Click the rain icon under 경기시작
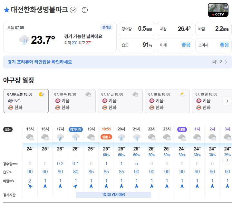Screen dimensions: 242x205 tap(76, 137)
